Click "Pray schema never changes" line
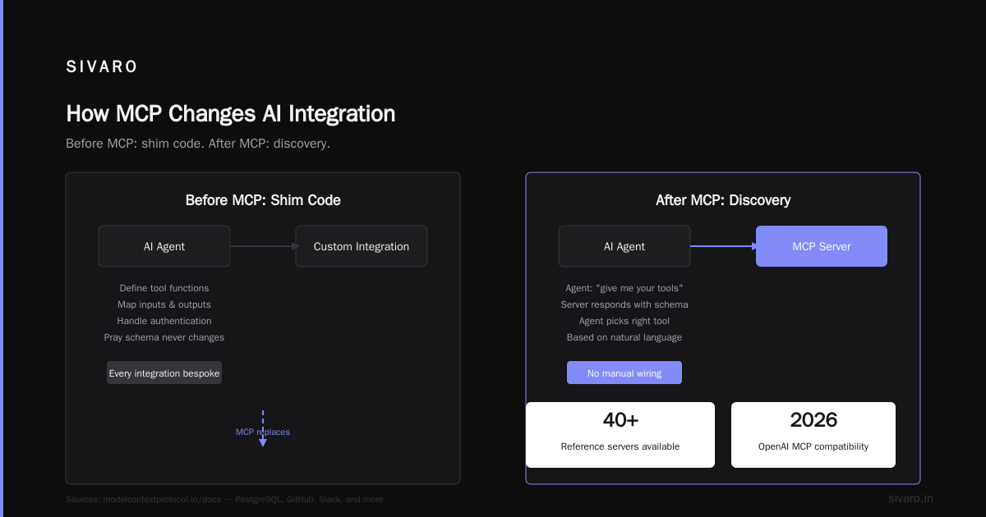The width and height of the screenshot is (986, 517). tap(164, 337)
